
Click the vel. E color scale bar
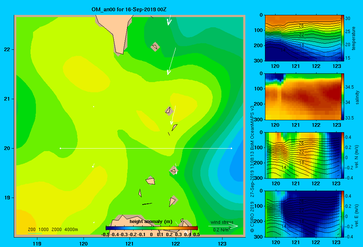click(343, 214)
